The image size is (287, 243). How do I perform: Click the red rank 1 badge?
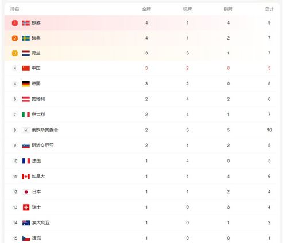(15, 23)
